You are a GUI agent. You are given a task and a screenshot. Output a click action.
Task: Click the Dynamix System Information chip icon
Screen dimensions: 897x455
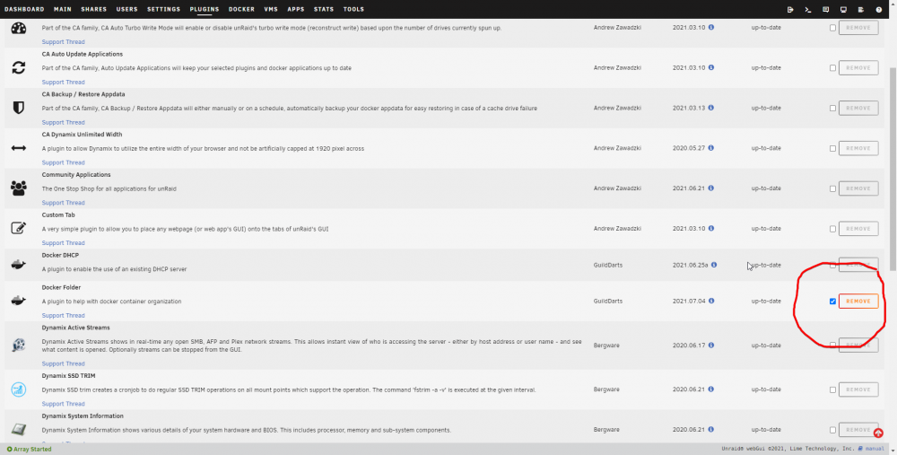pyautogui.click(x=18, y=429)
